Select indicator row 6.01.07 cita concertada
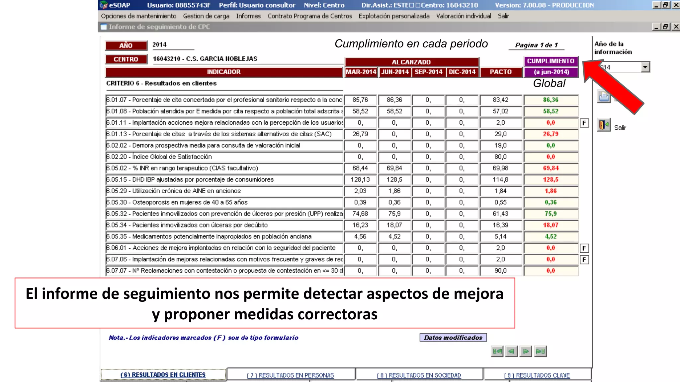The height and width of the screenshot is (382, 680). tap(224, 100)
